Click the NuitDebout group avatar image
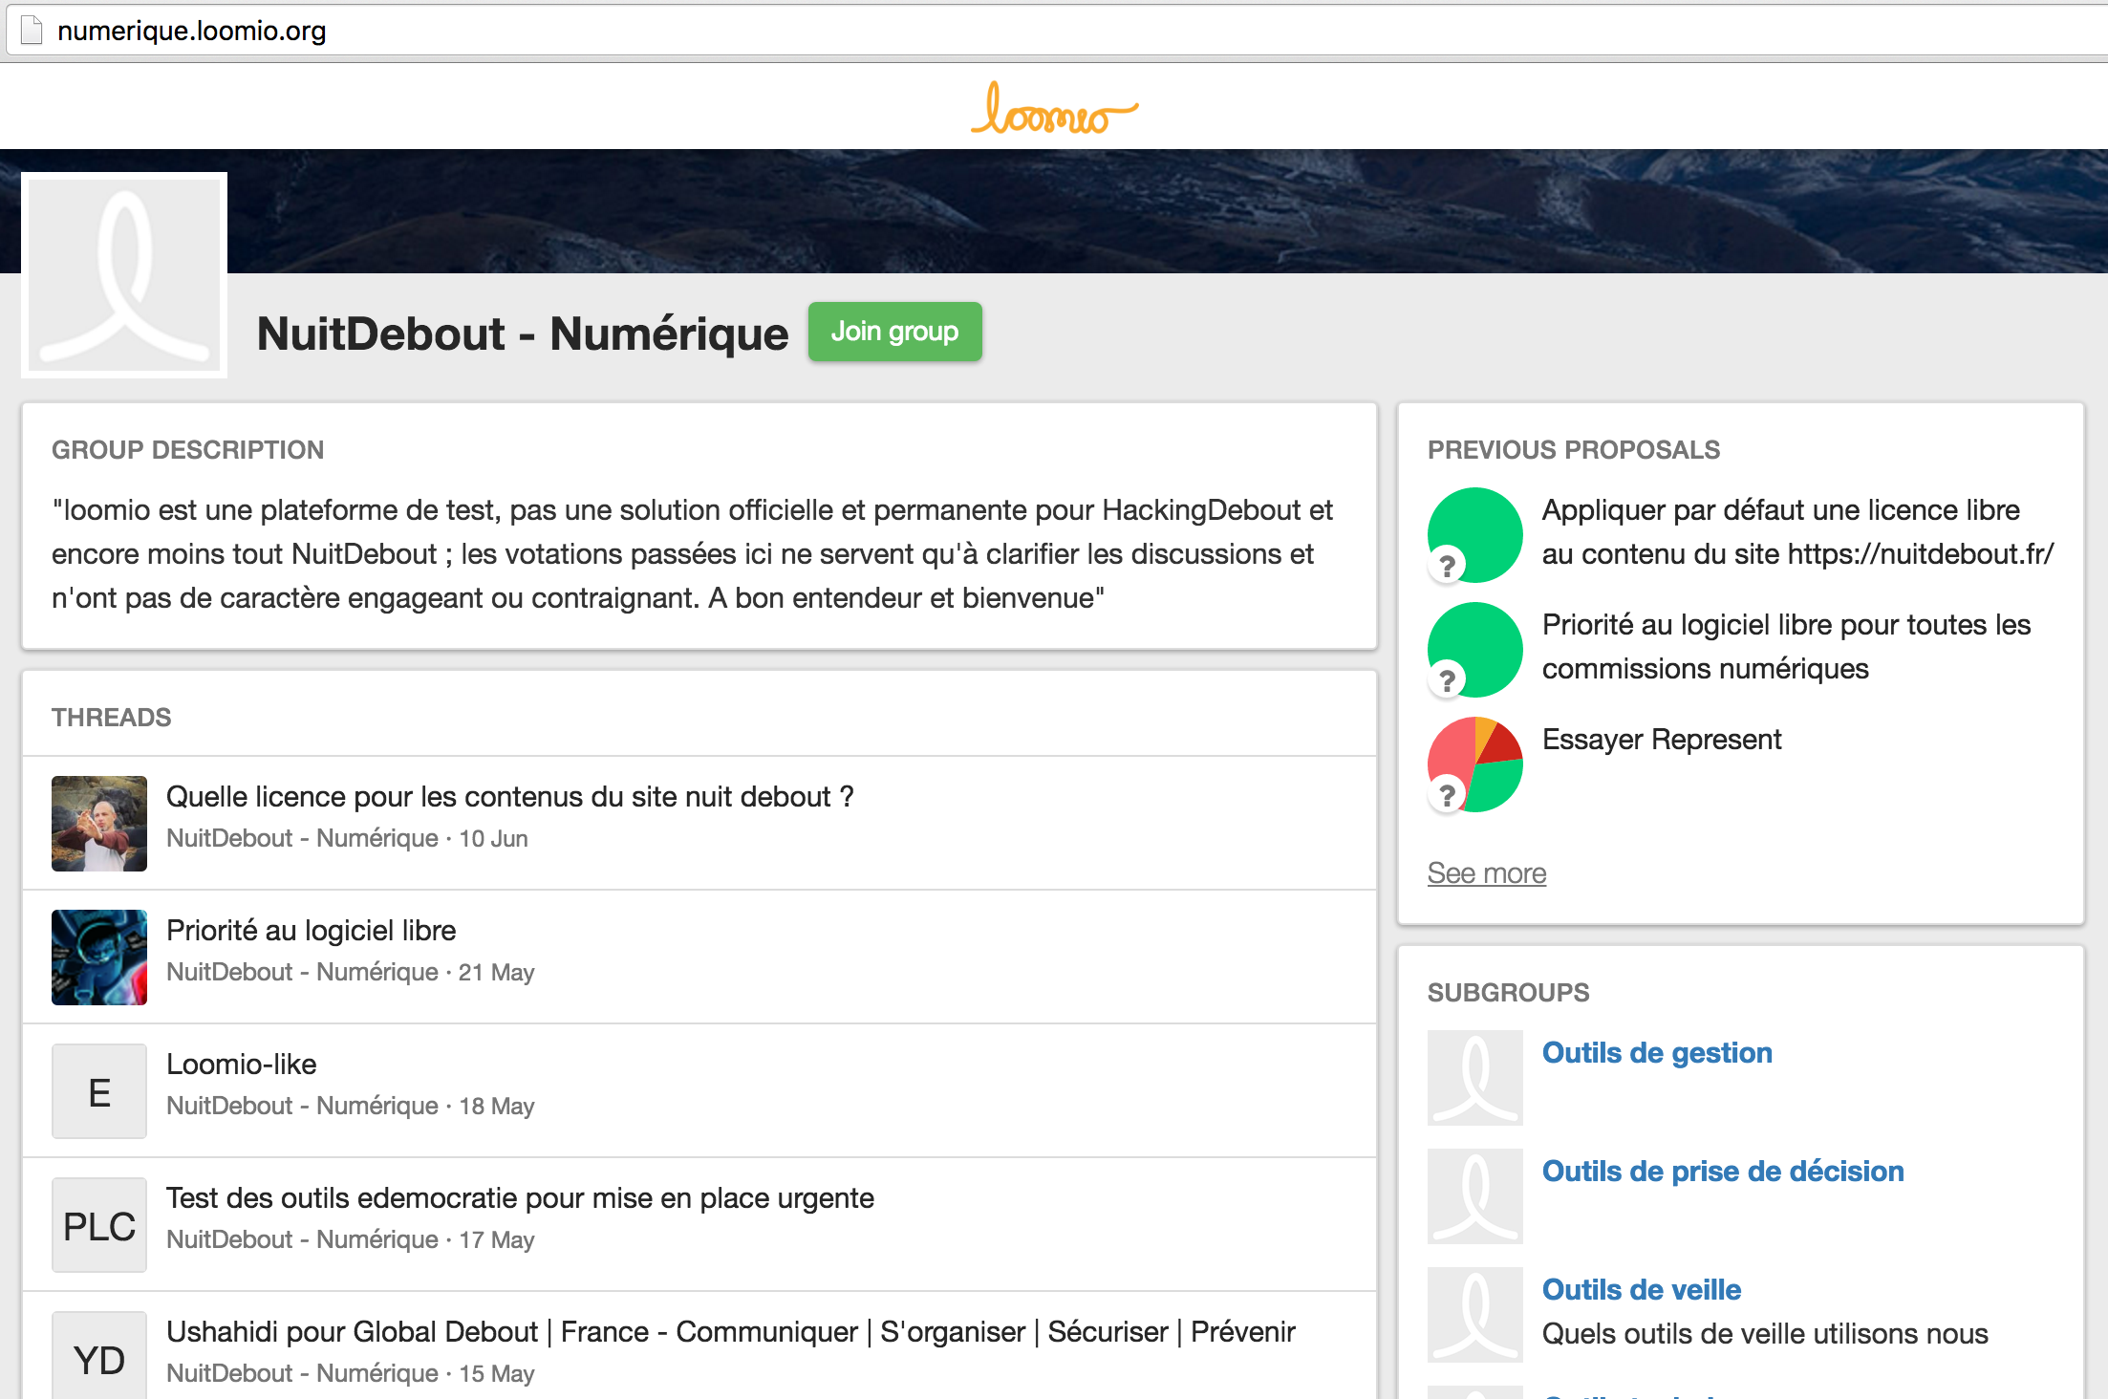 click(124, 275)
